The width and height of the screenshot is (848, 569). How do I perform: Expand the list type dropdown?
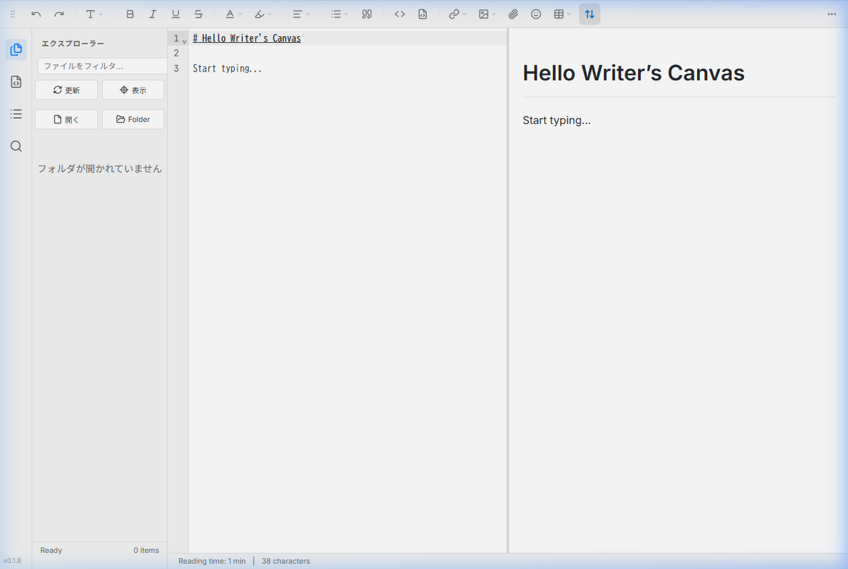[x=339, y=14]
